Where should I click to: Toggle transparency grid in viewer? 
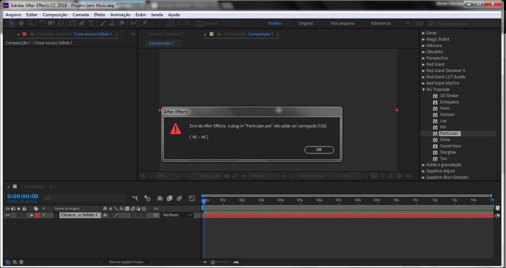(292, 176)
